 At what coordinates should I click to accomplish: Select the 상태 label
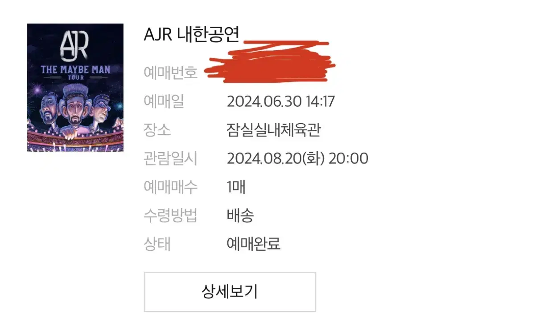(157, 244)
